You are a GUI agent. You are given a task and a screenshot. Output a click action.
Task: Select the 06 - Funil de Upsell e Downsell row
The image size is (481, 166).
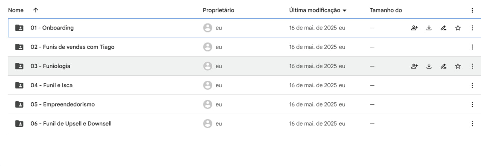coord(244,124)
